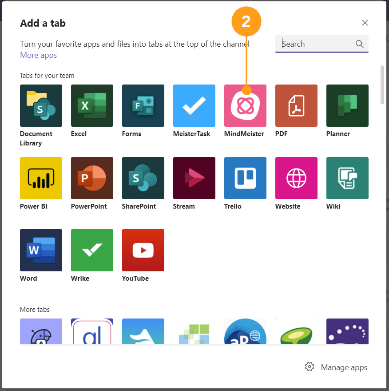Click the Wiki label text
This screenshot has height=391, width=389.
click(333, 206)
